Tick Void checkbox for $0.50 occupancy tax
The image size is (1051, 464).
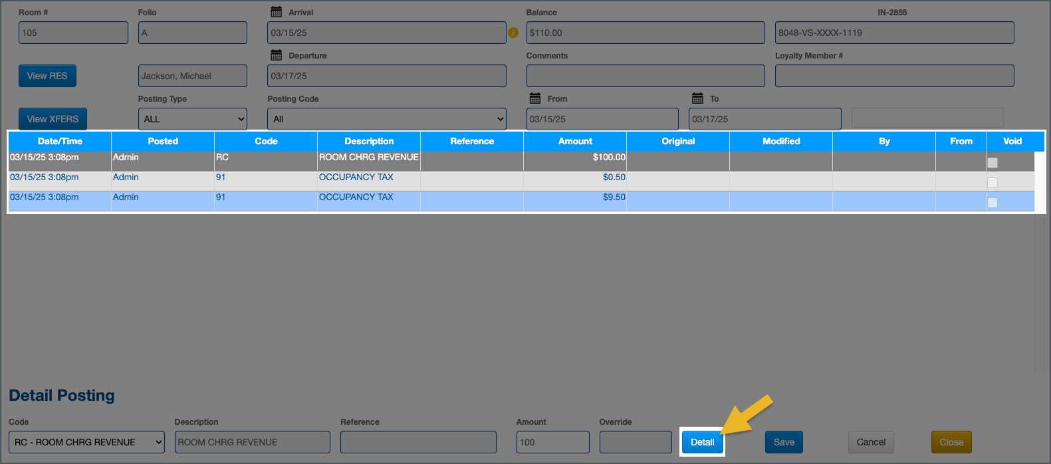coord(992,183)
